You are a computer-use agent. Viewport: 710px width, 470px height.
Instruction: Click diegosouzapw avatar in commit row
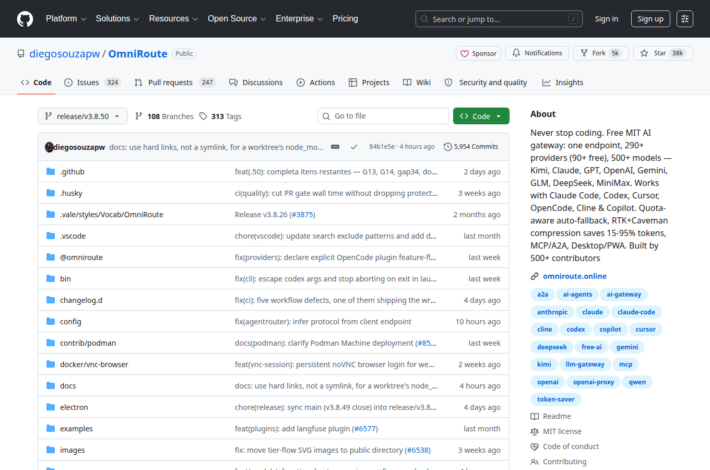click(50, 147)
